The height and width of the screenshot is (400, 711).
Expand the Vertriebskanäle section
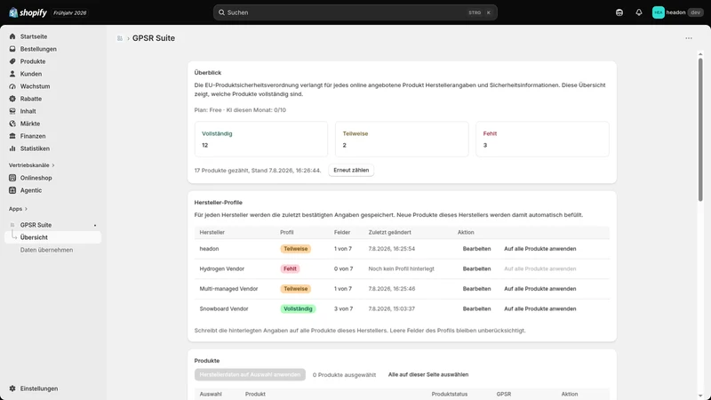tap(31, 165)
